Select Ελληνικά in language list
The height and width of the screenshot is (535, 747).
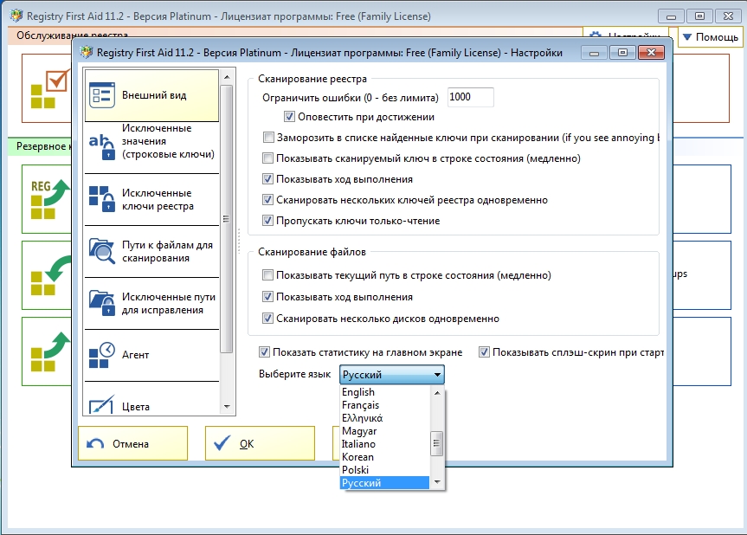coord(384,418)
